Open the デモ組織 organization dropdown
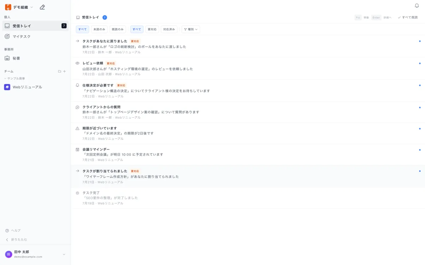This screenshot has height=265, width=425. (19, 7)
